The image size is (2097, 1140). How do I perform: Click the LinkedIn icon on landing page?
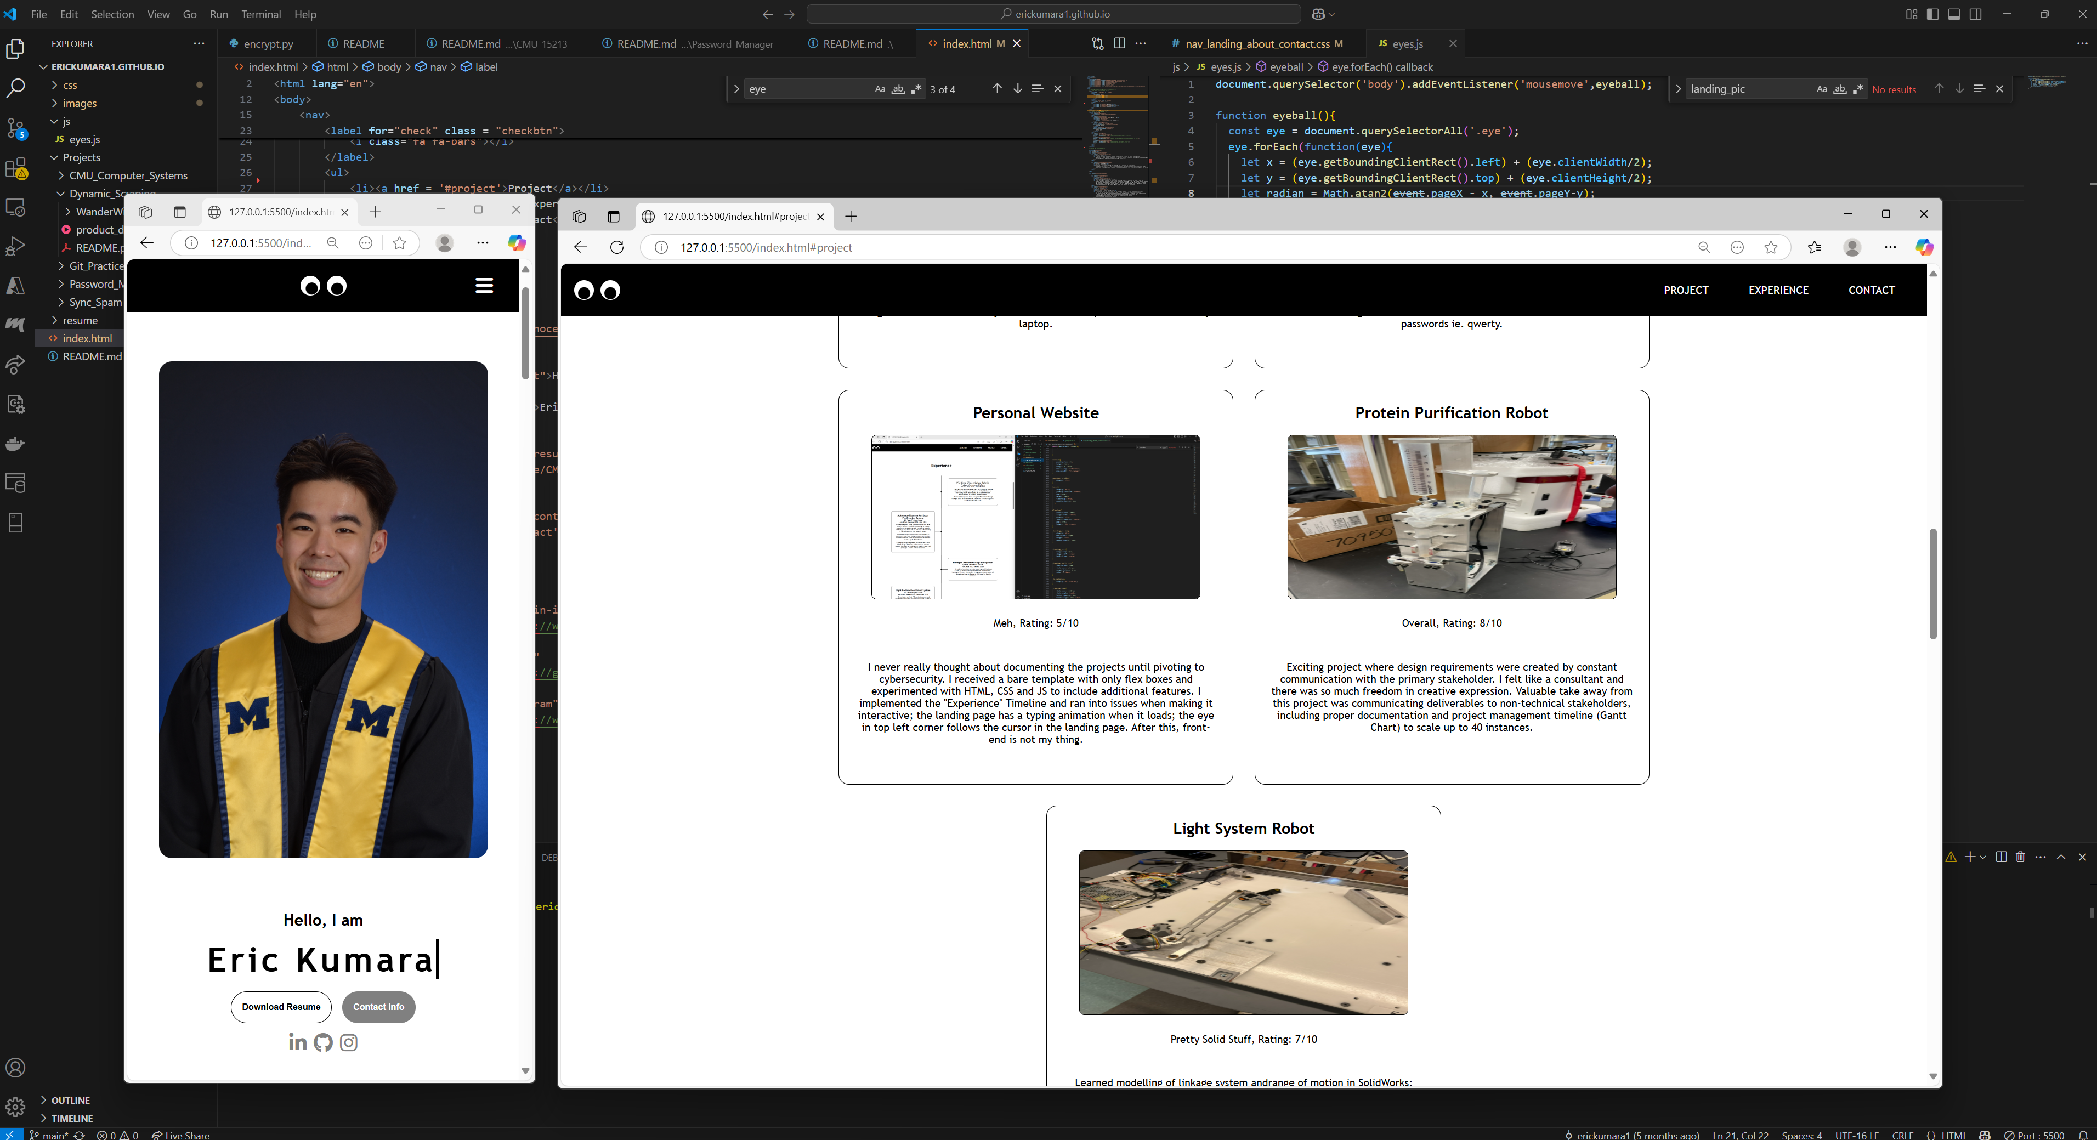click(297, 1042)
